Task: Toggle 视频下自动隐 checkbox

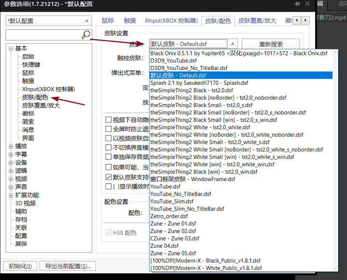Action: [108, 120]
